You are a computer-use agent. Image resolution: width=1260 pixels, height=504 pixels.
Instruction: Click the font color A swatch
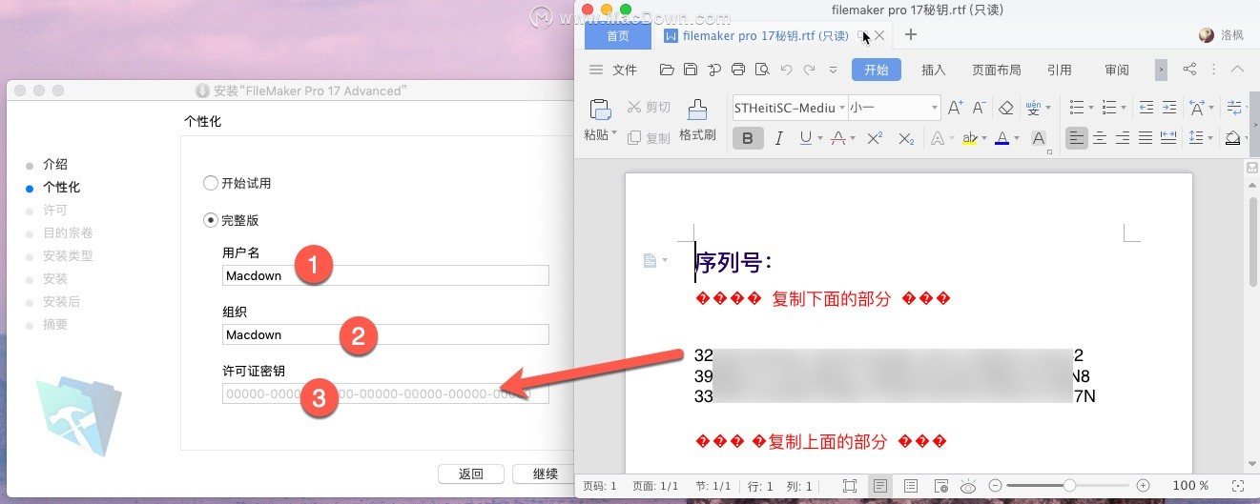click(1002, 138)
